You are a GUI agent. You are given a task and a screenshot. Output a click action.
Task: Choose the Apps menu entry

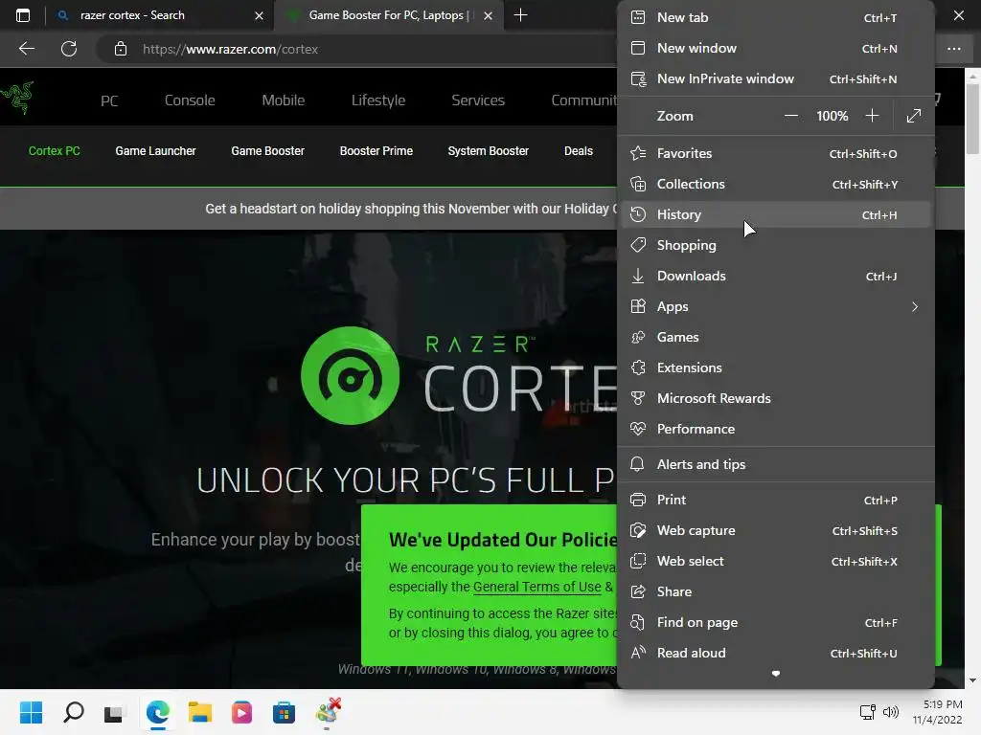(x=776, y=306)
